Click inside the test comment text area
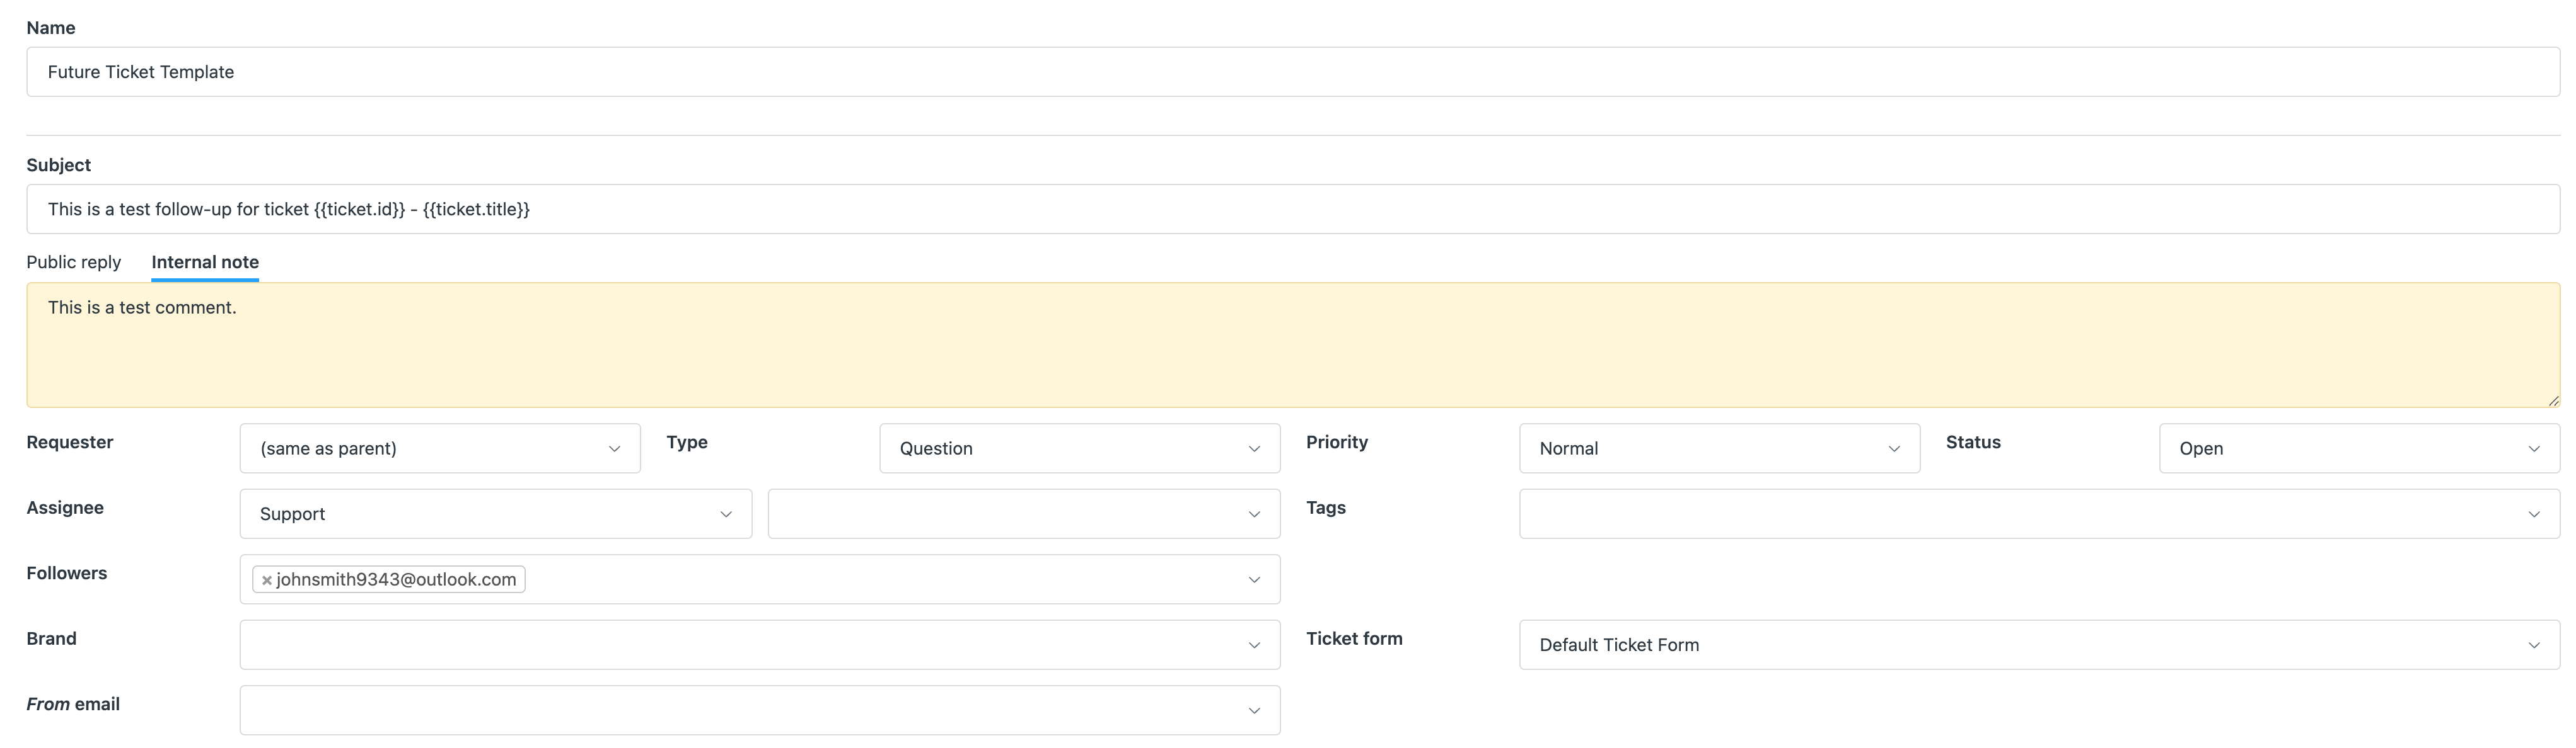Viewport: 2576px width, 748px height. pyautogui.click(x=1293, y=344)
